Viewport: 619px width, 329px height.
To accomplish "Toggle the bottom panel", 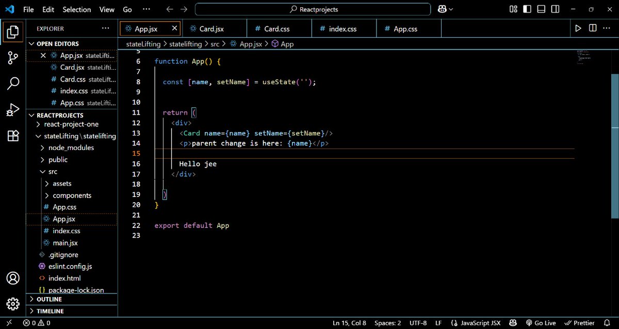I will point(541,9).
